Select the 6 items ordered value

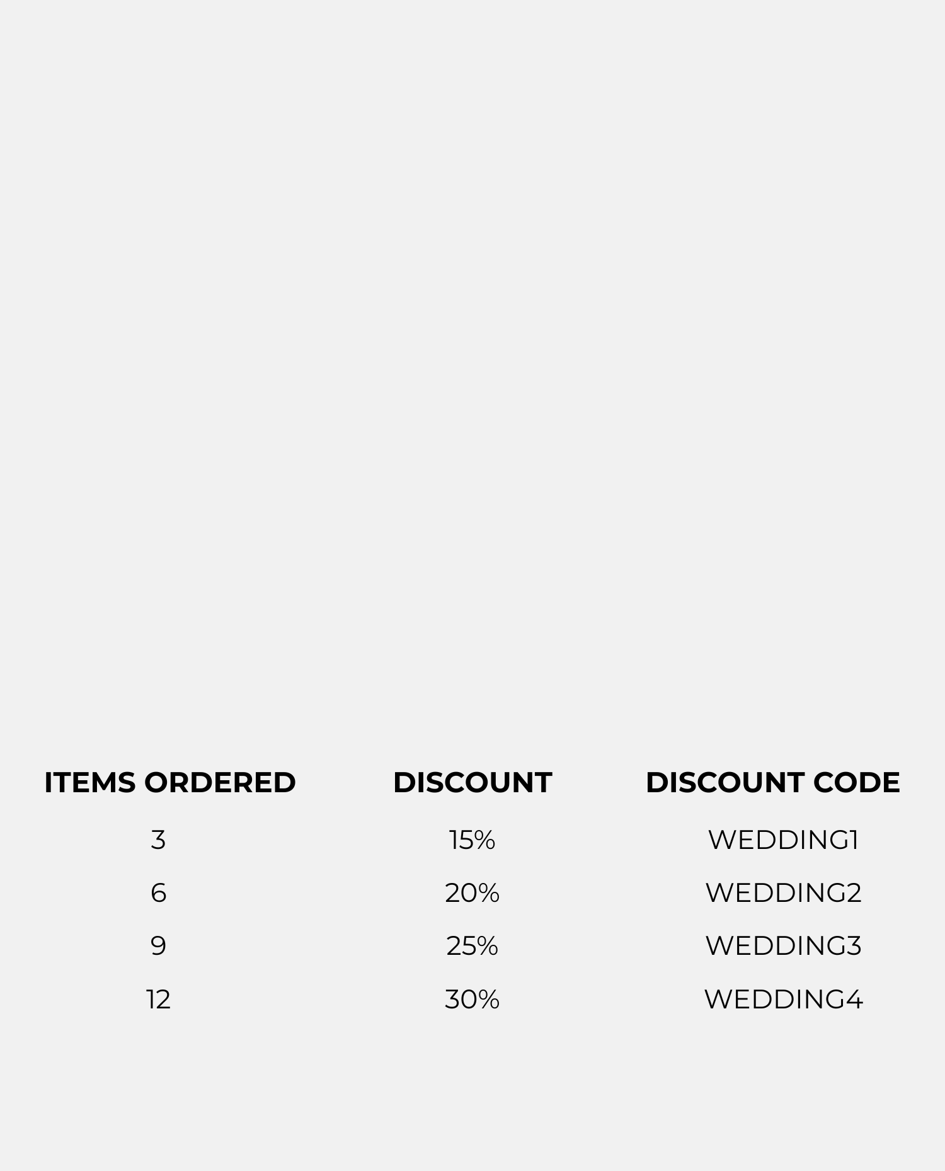(158, 893)
